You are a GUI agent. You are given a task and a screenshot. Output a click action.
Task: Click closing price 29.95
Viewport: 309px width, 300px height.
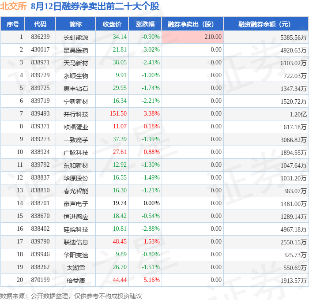click(120, 88)
